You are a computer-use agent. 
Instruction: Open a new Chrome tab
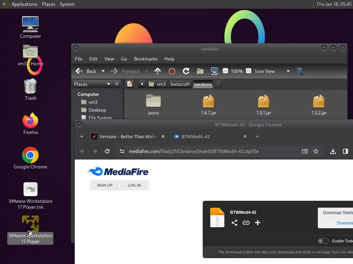pos(257,136)
